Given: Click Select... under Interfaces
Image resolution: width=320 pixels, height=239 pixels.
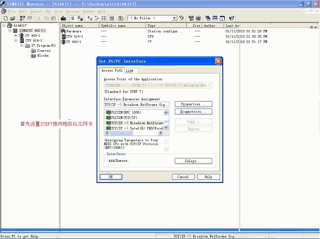Looking at the screenshot, I should point(193,161).
